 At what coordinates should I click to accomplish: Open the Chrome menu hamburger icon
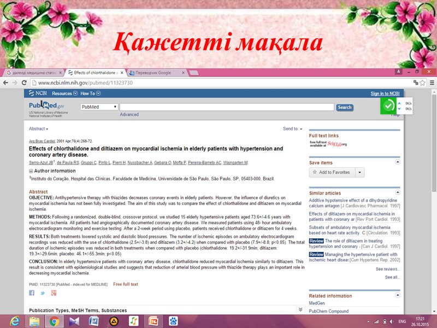pyautogui.click(x=432, y=83)
